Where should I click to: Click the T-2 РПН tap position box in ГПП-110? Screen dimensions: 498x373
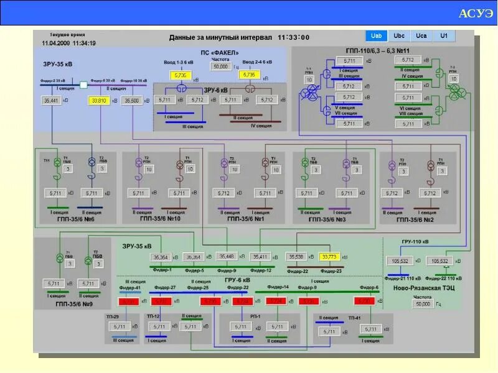tap(454, 79)
